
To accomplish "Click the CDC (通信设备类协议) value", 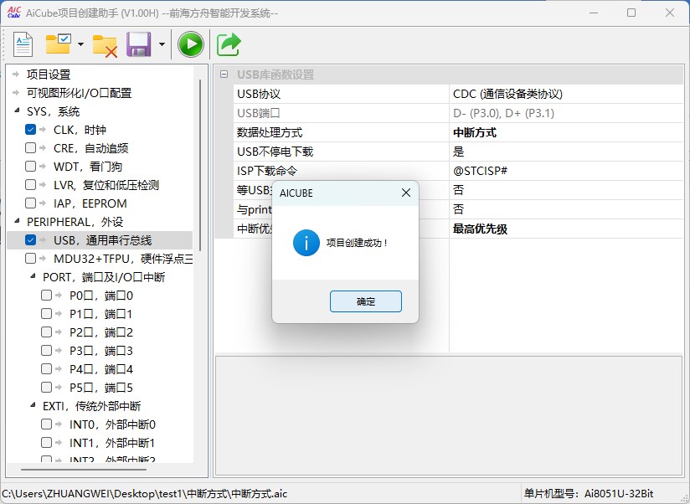I will 507,94.
